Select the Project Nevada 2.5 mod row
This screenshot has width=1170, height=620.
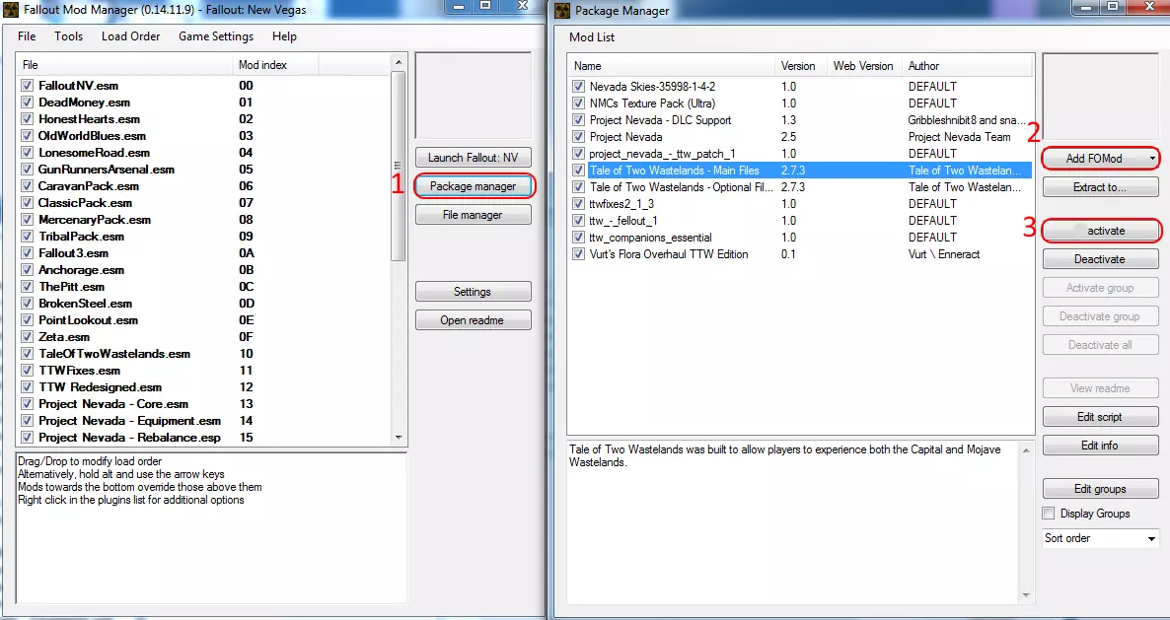[801, 137]
